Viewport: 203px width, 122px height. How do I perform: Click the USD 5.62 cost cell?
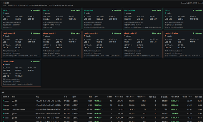(98, 101)
